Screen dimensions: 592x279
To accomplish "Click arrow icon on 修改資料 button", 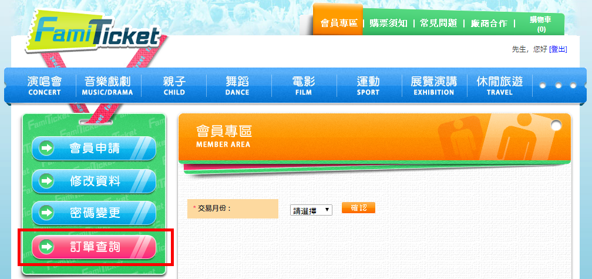I will [46, 181].
